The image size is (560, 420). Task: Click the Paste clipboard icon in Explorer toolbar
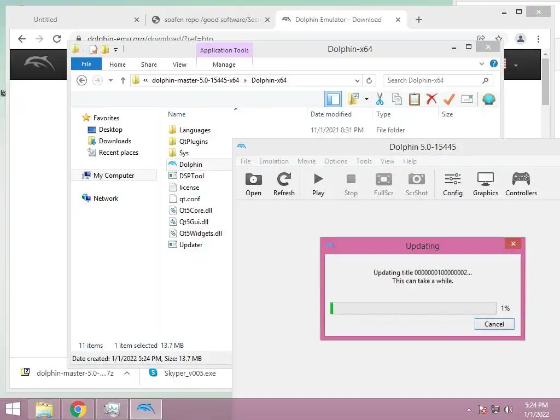pos(414,99)
